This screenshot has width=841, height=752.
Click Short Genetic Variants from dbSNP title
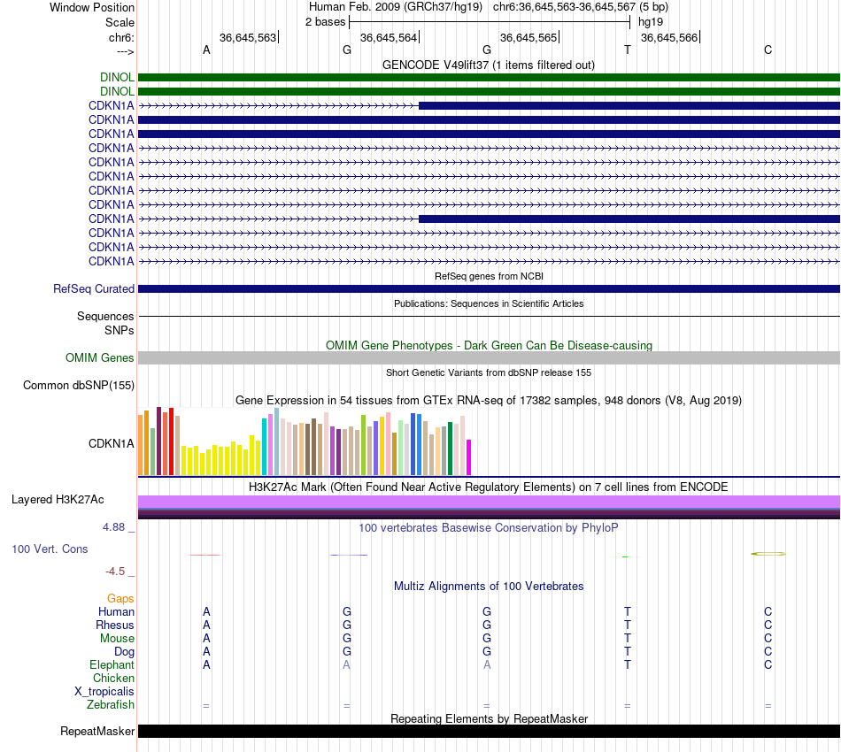(x=489, y=372)
